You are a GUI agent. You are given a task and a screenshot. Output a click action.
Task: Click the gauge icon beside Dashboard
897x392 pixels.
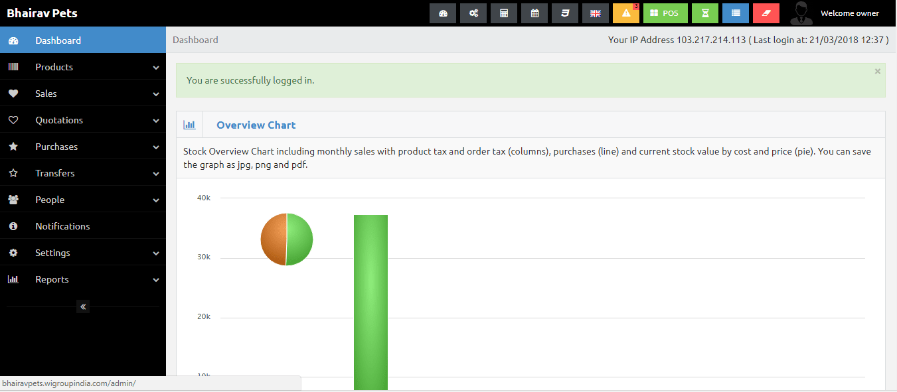pyautogui.click(x=13, y=40)
